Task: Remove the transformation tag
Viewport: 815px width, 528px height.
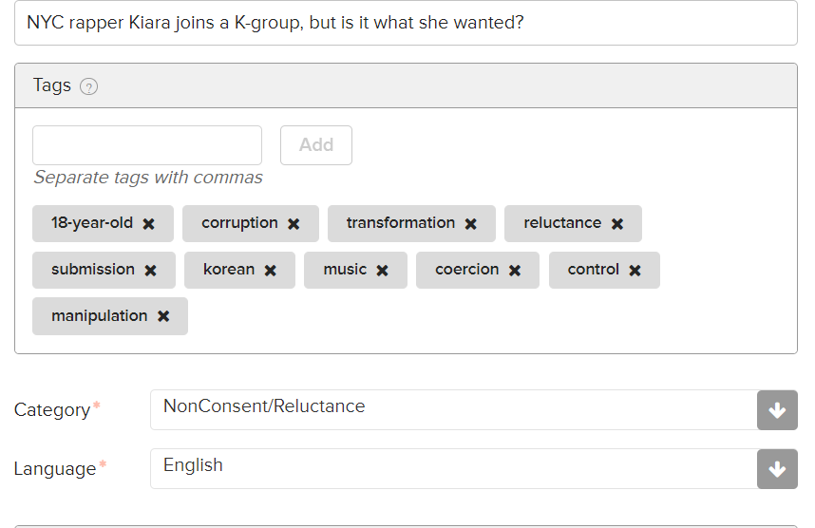Action: tap(471, 224)
